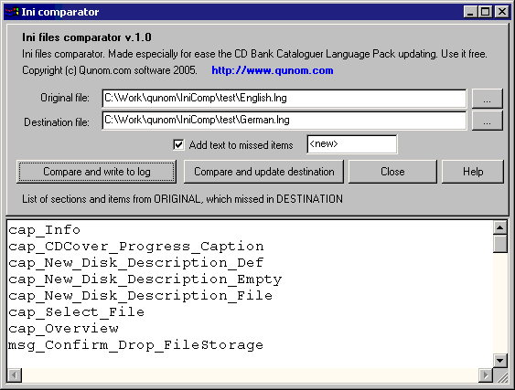Edit the Original file path field
This screenshot has height=390, width=515.
pyautogui.click(x=284, y=98)
